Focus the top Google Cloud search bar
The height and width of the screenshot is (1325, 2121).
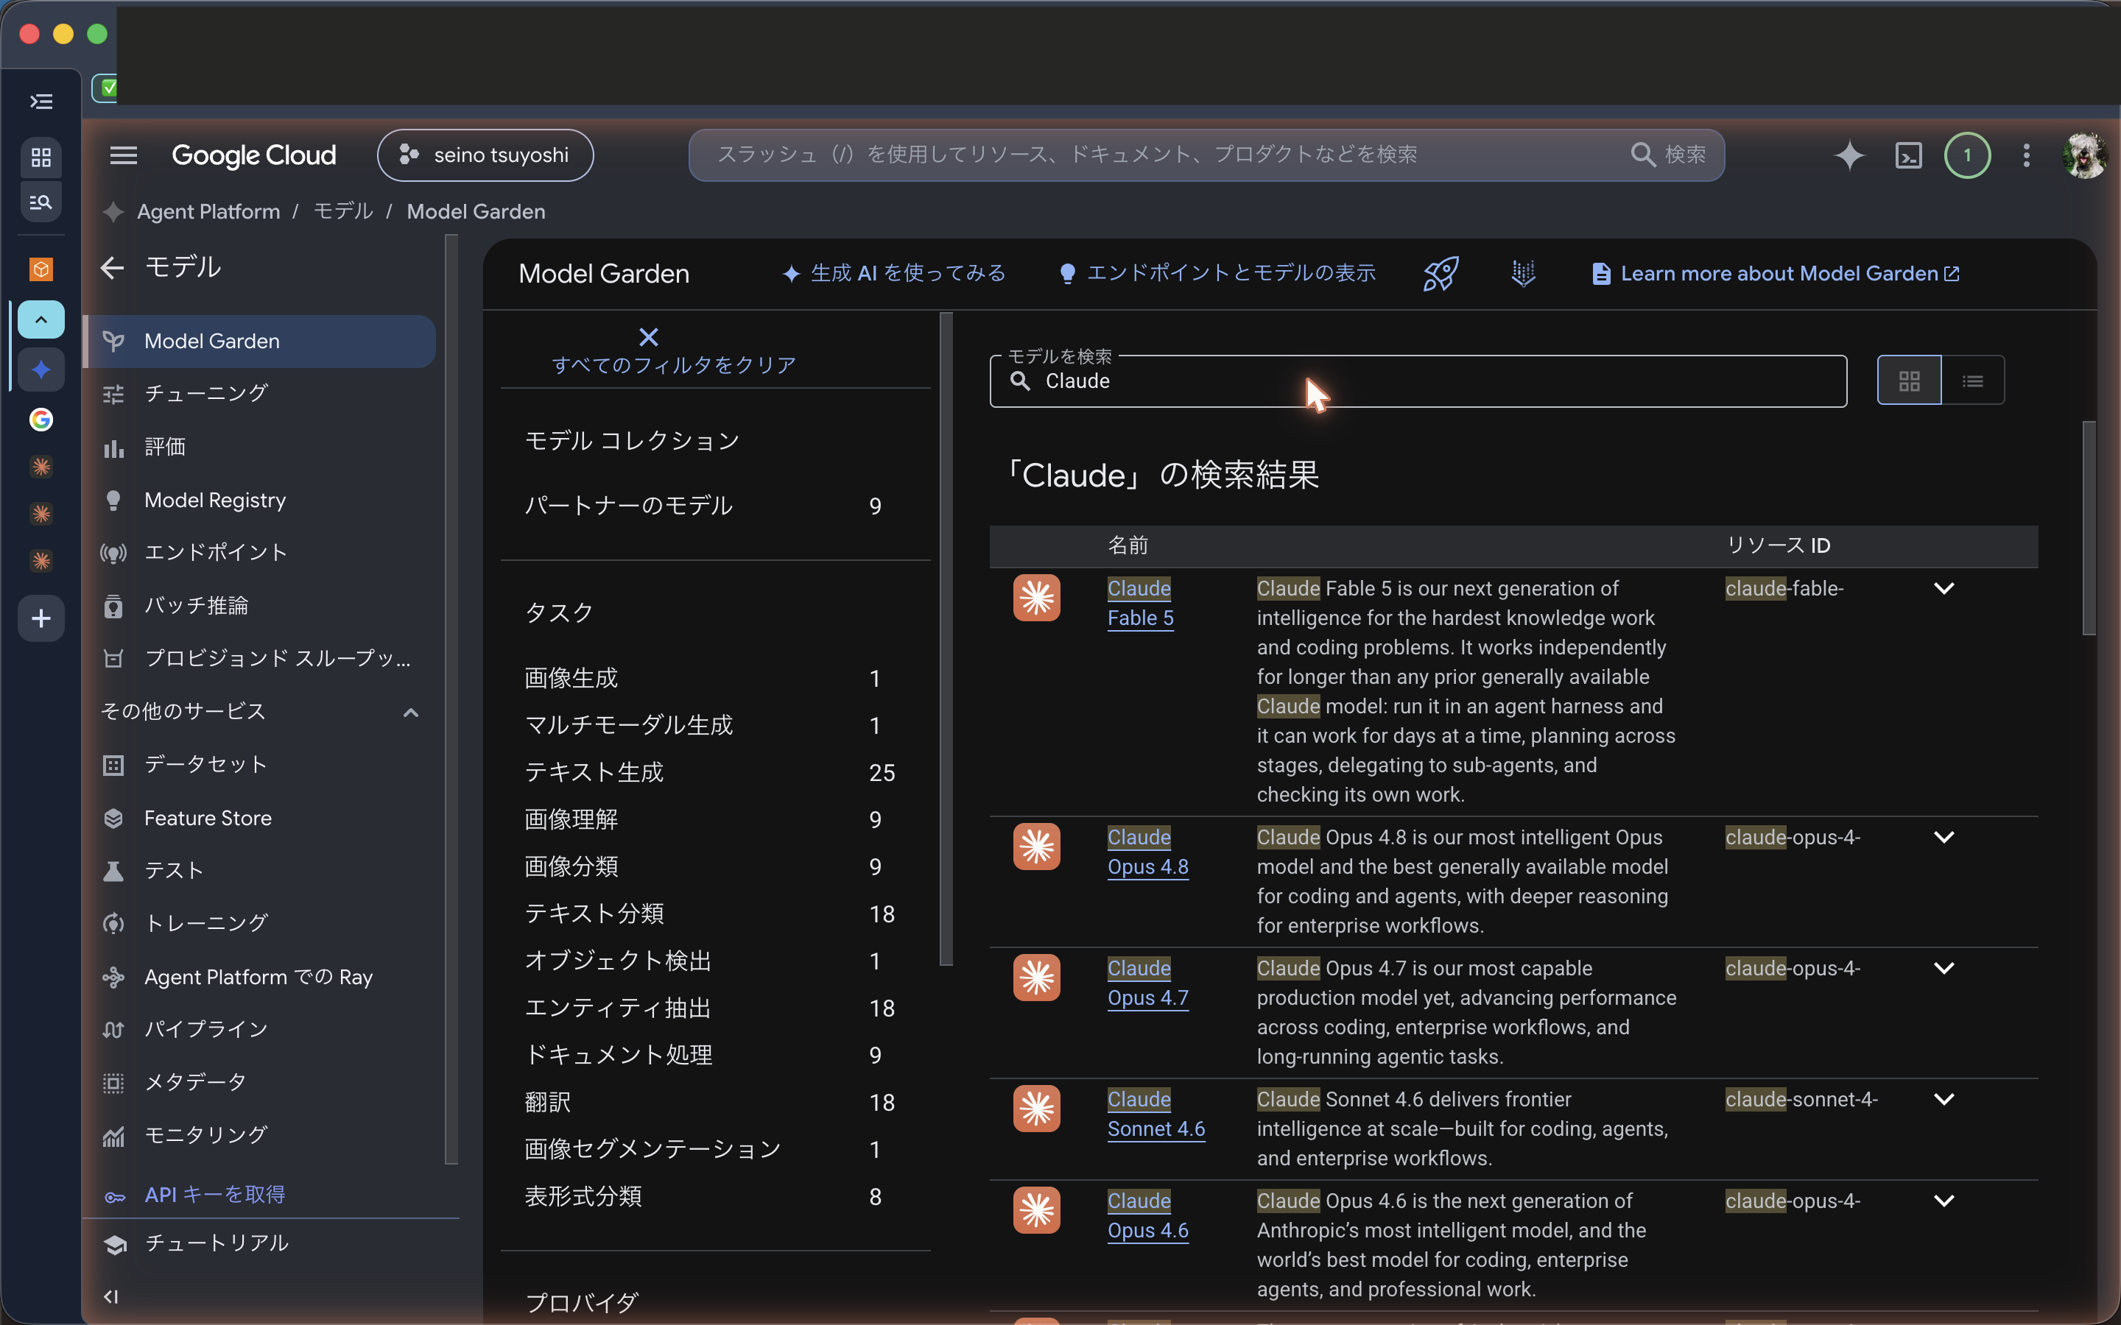pos(1206,155)
